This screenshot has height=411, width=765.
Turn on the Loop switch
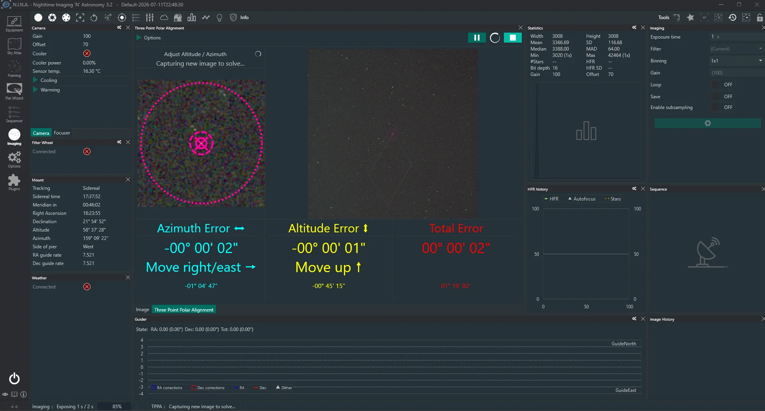pos(722,85)
